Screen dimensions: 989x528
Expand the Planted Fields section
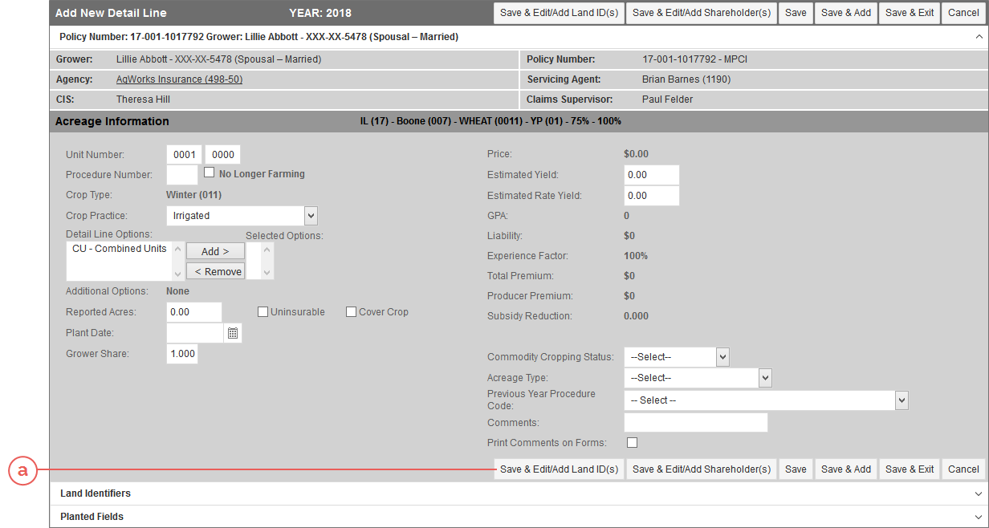[x=978, y=516]
